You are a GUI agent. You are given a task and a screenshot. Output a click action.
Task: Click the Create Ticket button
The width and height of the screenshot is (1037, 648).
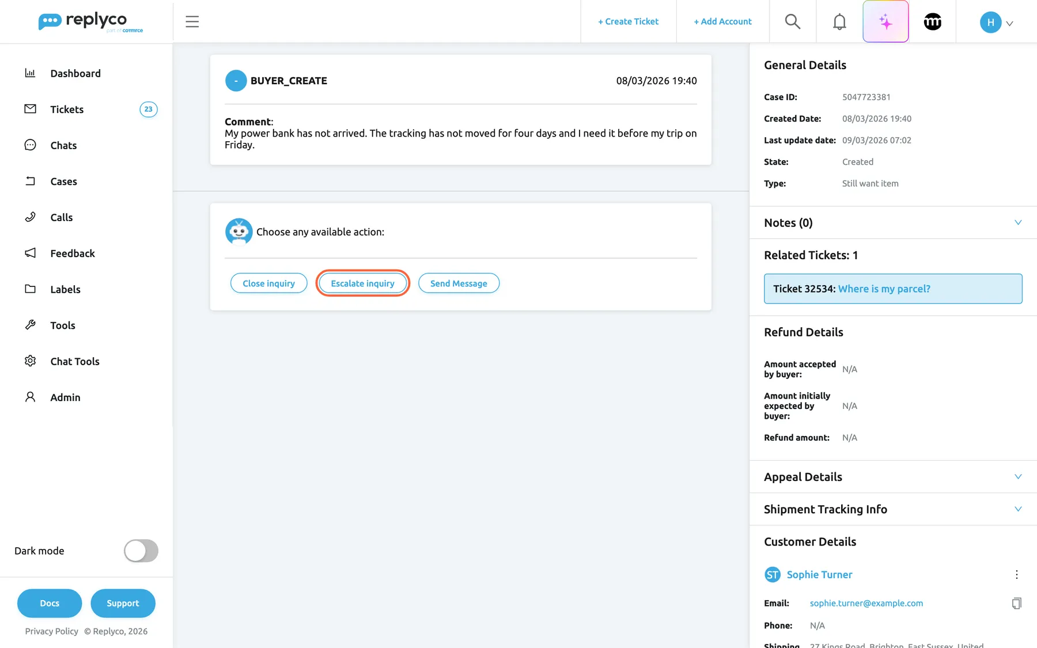[628, 21]
